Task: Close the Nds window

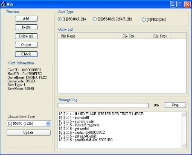Action: pos(188,4)
